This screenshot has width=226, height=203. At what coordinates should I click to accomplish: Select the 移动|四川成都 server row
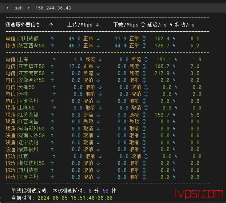[102, 170]
